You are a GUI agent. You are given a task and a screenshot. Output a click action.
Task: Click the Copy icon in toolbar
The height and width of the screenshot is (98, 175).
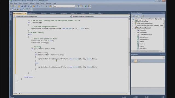31,6
